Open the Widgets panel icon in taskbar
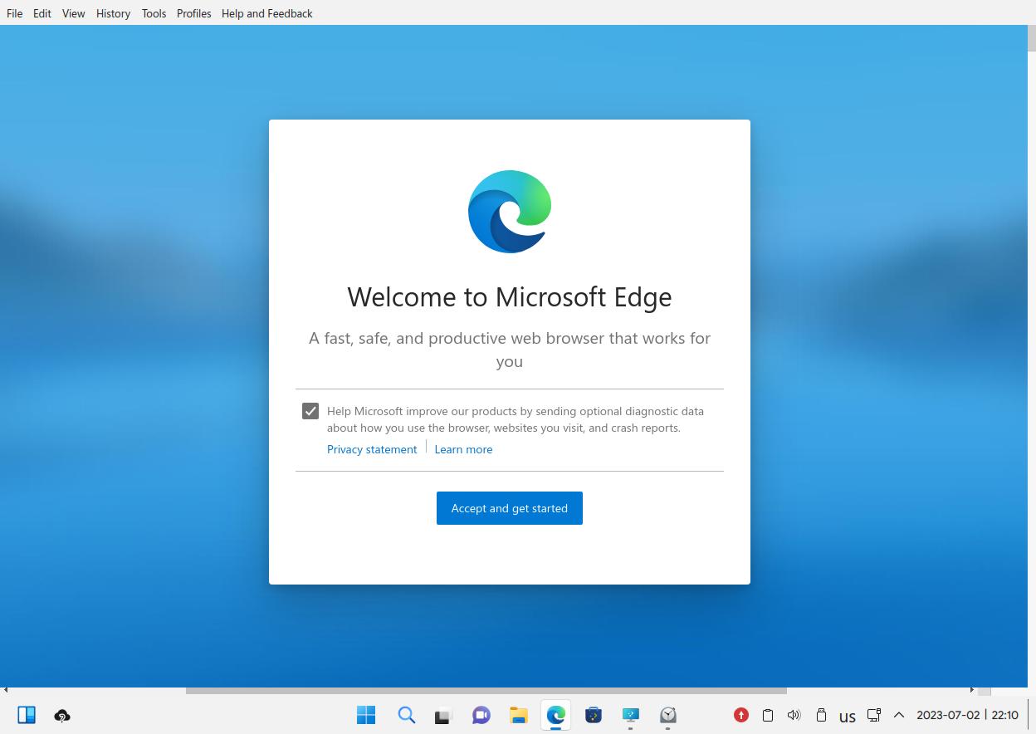Image resolution: width=1036 pixels, height=734 pixels. pyautogui.click(x=27, y=715)
